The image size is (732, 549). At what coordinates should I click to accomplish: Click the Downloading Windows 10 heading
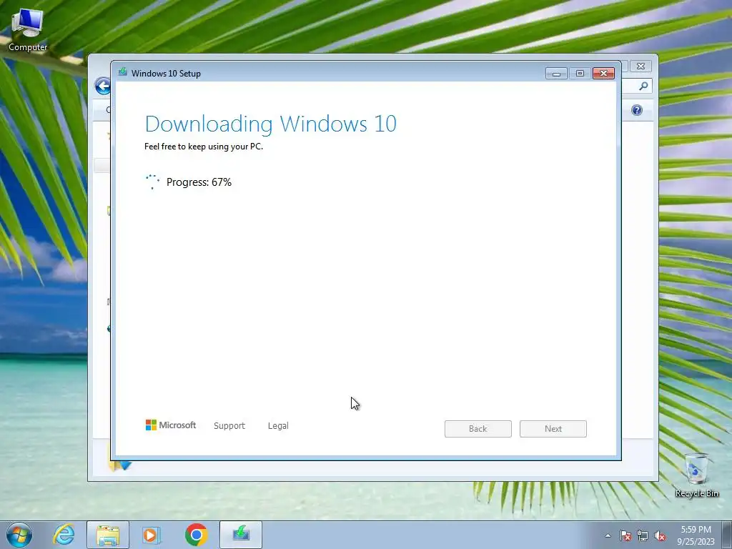click(x=271, y=124)
